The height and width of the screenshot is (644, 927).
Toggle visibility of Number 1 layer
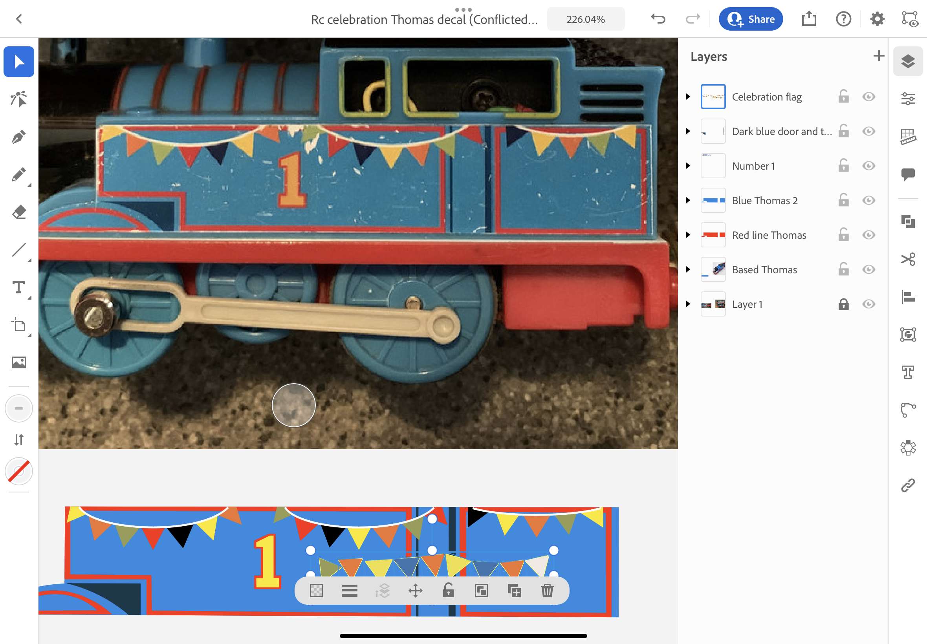pyautogui.click(x=868, y=166)
